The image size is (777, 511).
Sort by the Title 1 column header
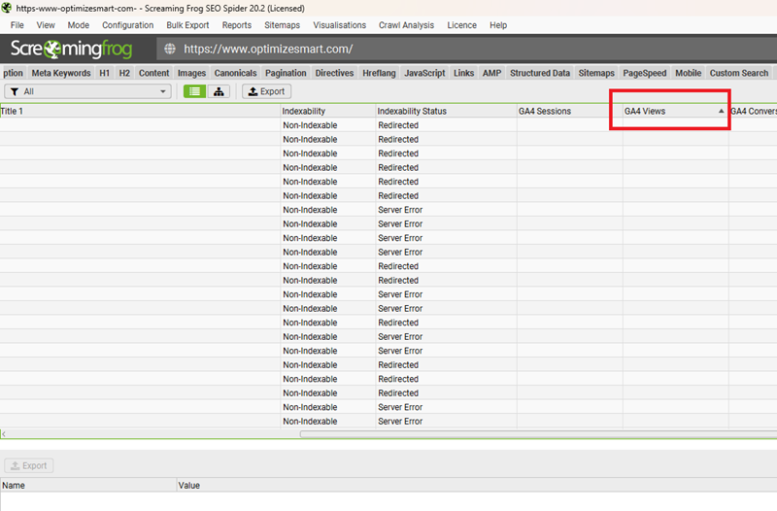tap(140, 111)
